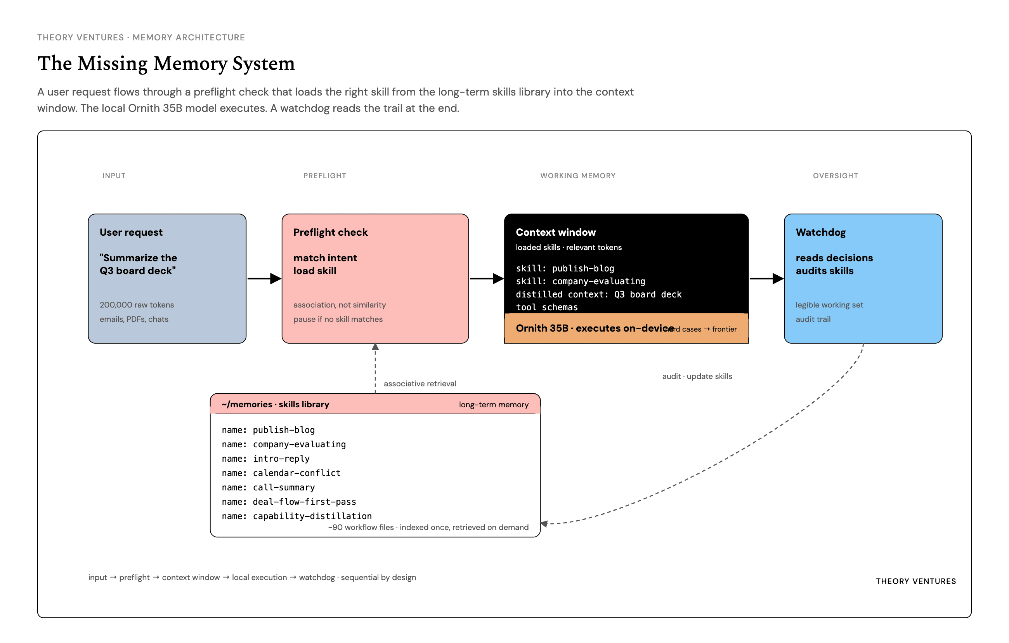Click the 'Context window' heading
This screenshot has height=643, width=1009.
click(556, 232)
